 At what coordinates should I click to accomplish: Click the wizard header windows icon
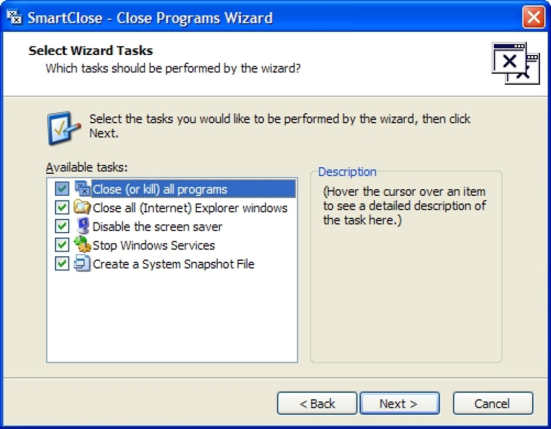coord(516,63)
